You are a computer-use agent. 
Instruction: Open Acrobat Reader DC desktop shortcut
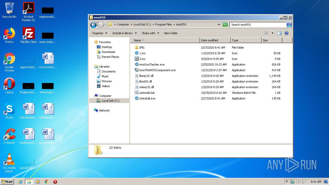[x=29, y=12]
